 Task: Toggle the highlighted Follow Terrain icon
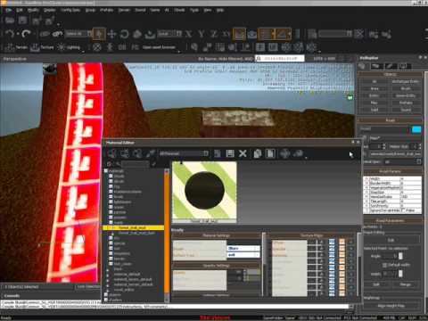[239, 34]
